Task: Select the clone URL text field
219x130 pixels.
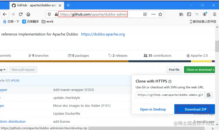Action: tap(170, 95)
